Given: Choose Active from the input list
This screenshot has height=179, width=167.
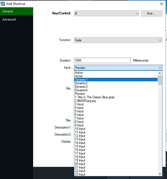Looking at the screenshot, I should [x=79, y=73].
